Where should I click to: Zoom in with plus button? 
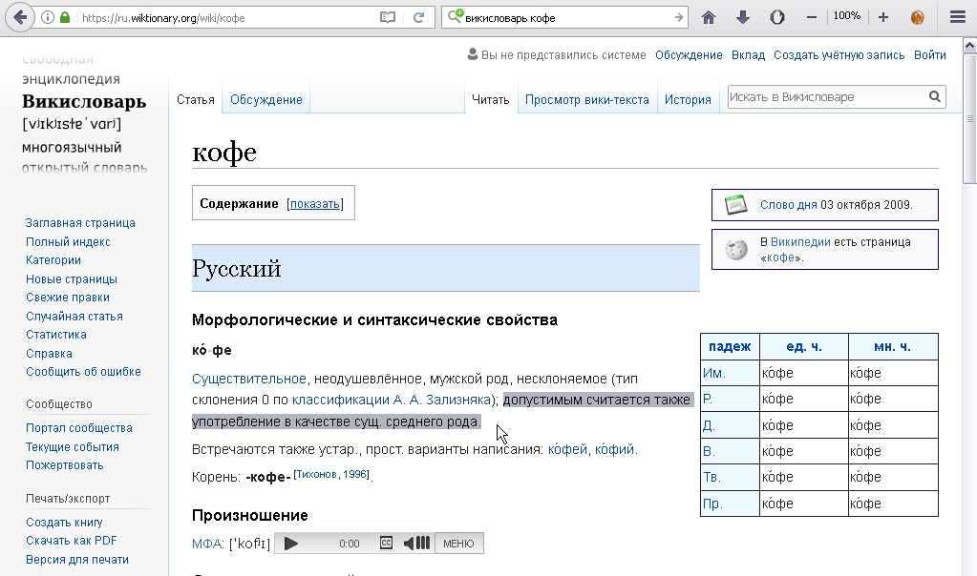pyautogui.click(x=882, y=17)
